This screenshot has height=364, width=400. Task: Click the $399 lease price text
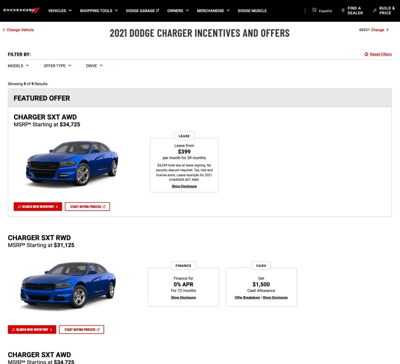[184, 152]
